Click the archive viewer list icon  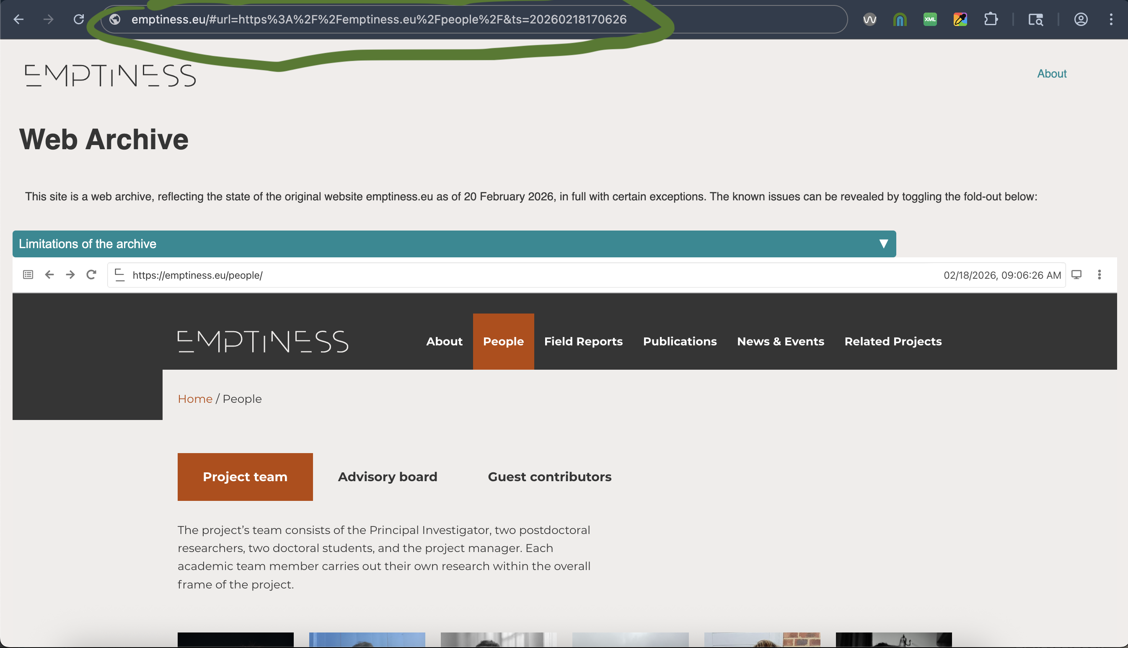[x=28, y=275]
